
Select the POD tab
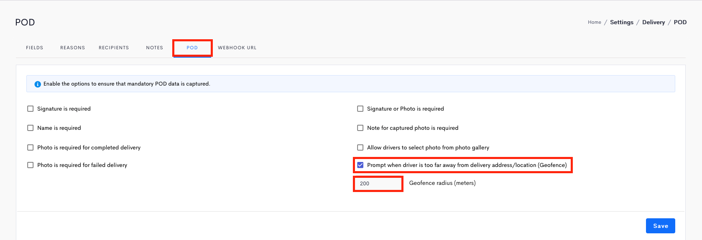(x=192, y=48)
